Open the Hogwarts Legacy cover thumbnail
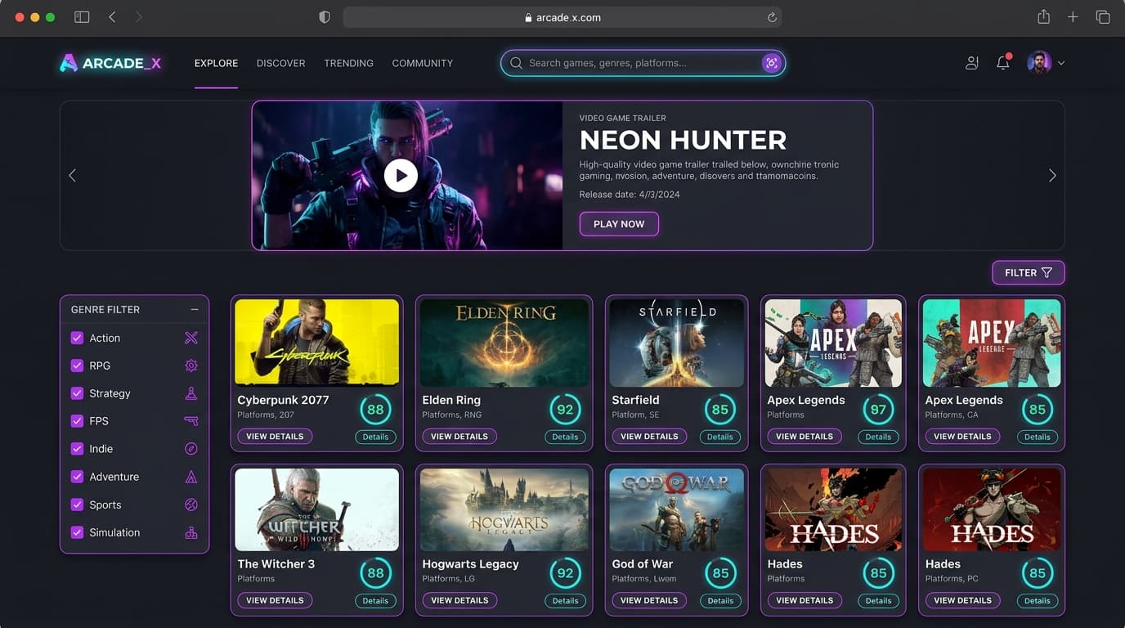 (x=504, y=509)
